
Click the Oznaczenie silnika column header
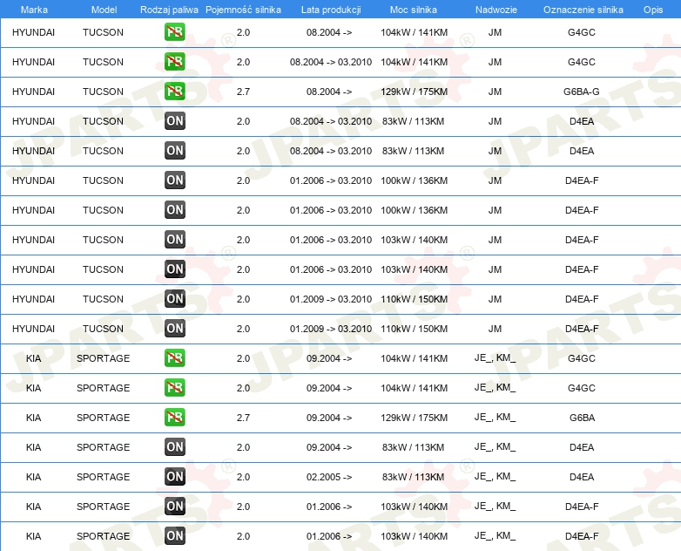(x=583, y=10)
